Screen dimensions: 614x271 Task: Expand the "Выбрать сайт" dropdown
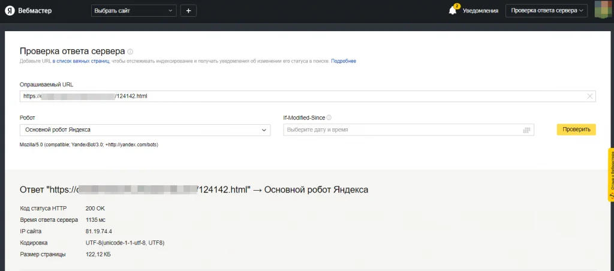tap(134, 11)
